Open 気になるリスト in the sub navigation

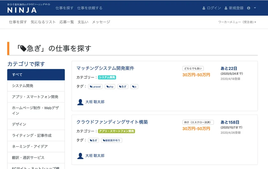(43, 22)
